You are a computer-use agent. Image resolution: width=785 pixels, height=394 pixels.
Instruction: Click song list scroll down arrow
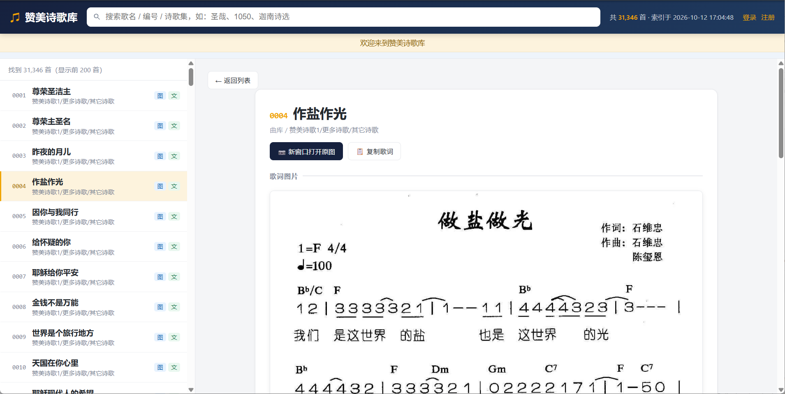(191, 390)
